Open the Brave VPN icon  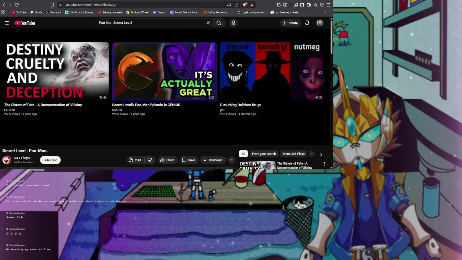pyautogui.click(x=322, y=5)
